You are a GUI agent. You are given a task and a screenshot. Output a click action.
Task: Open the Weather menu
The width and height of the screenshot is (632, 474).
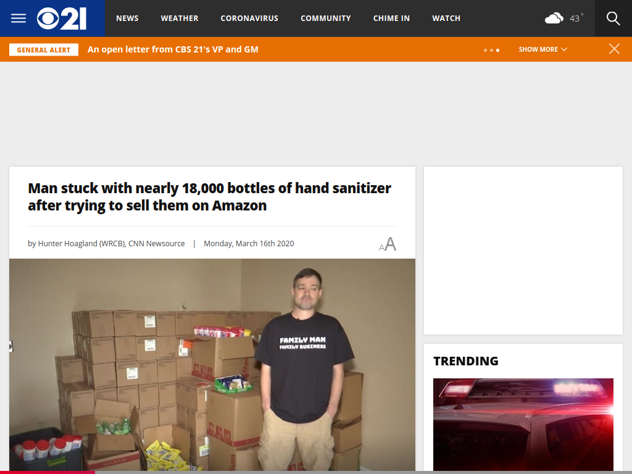coord(180,18)
